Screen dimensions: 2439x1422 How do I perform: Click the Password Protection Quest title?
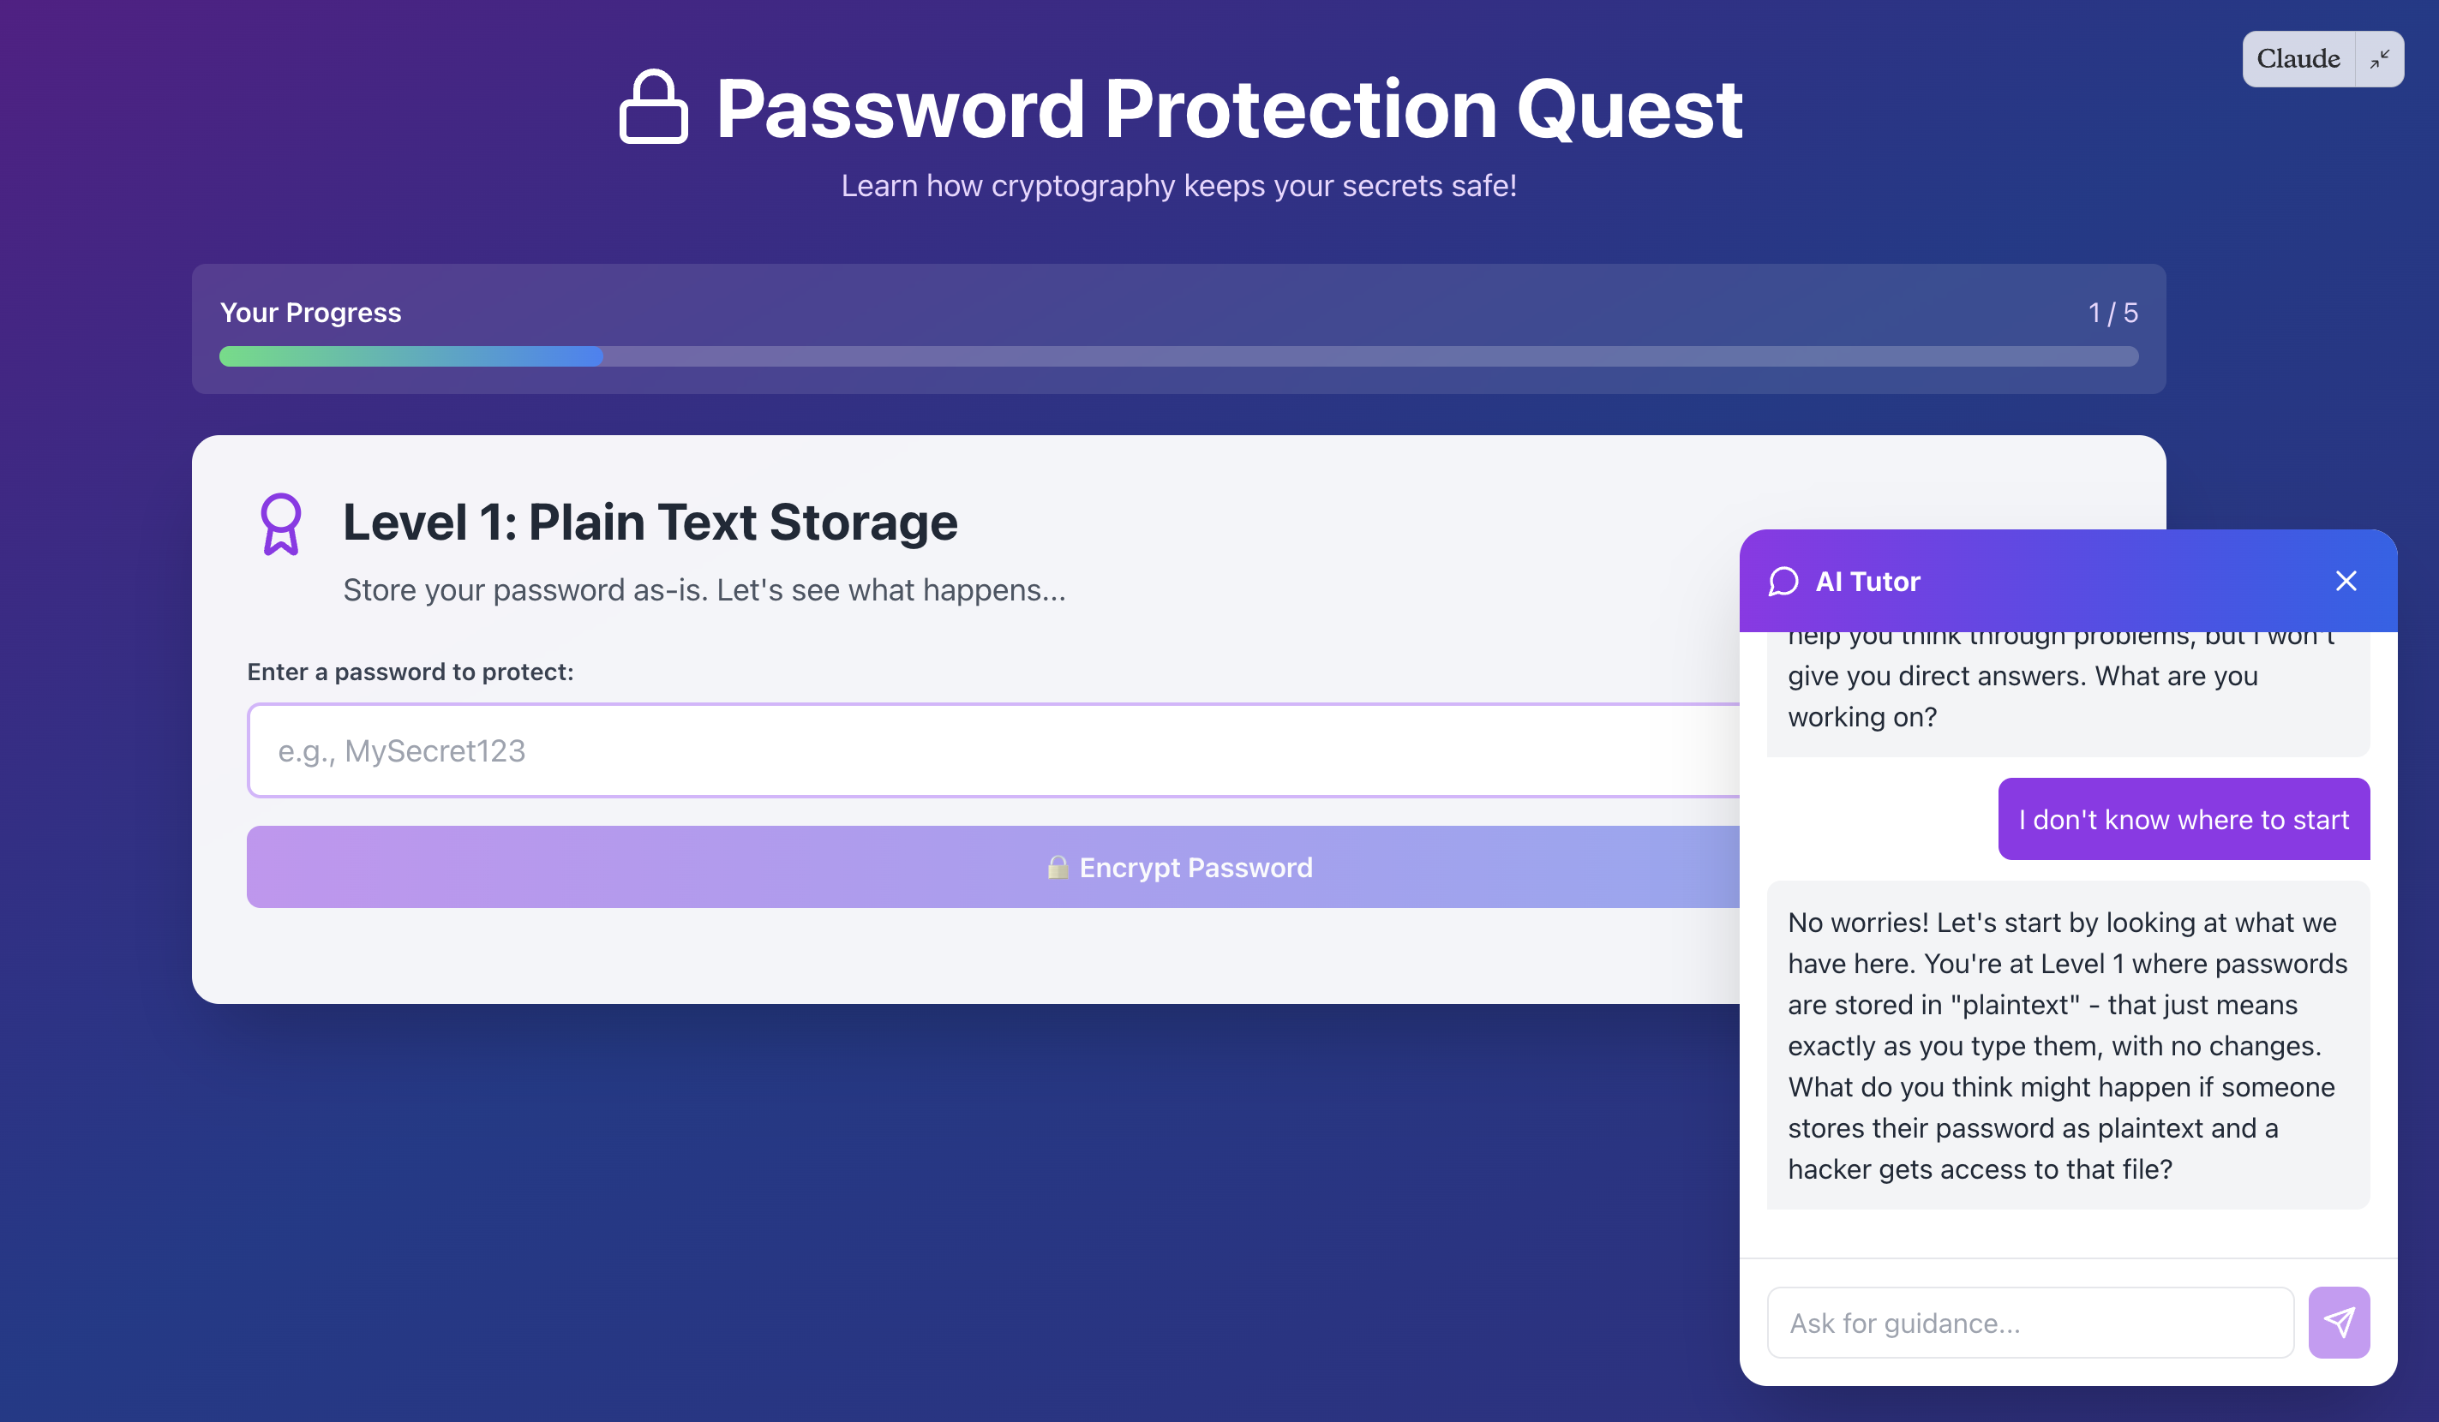point(1228,110)
